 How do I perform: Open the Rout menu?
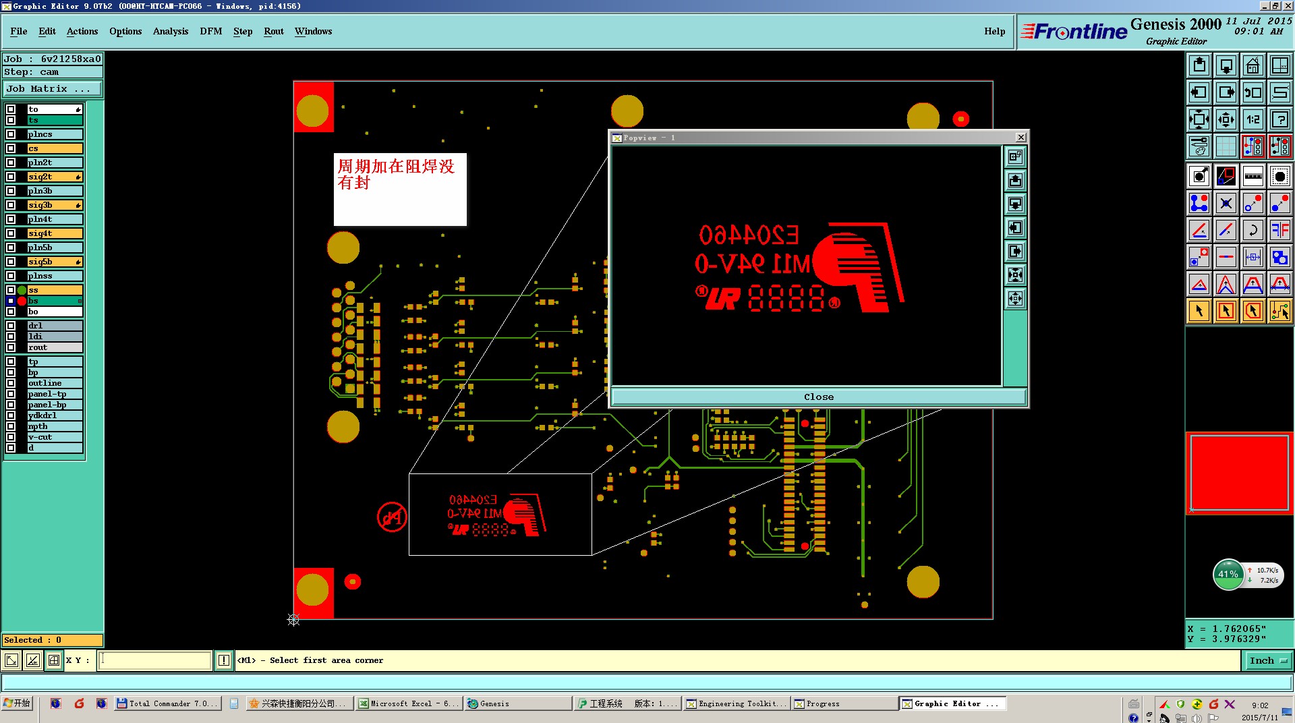[274, 31]
